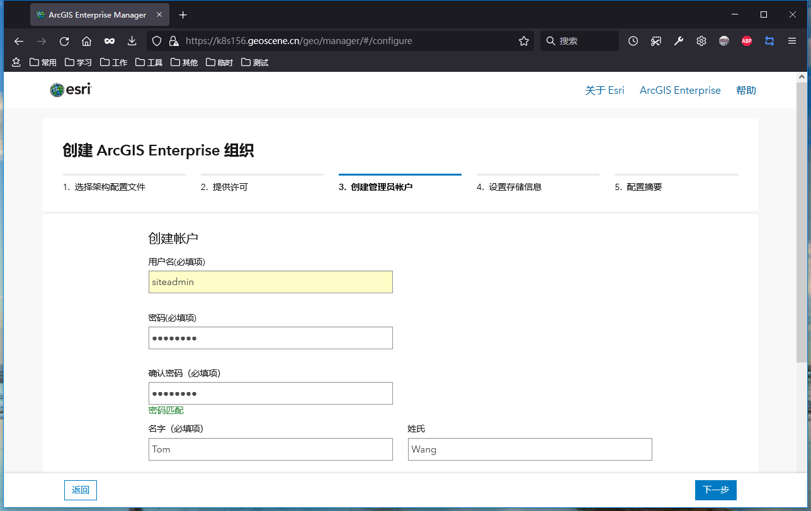Go to browser home page icon

coord(87,41)
